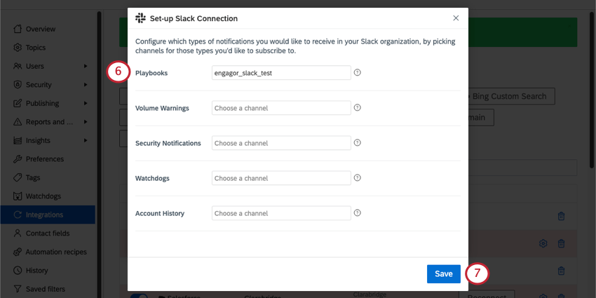The height and width of the screenshot is (298, 596).
Task: Close the Set-up Slack Connection dialog
Action: [456, 18]
